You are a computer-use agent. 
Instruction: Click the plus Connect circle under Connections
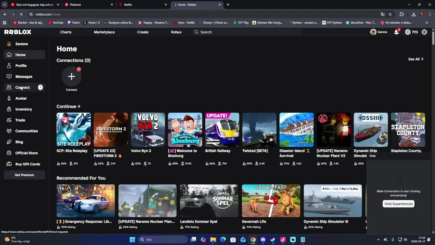coord(71,77)
